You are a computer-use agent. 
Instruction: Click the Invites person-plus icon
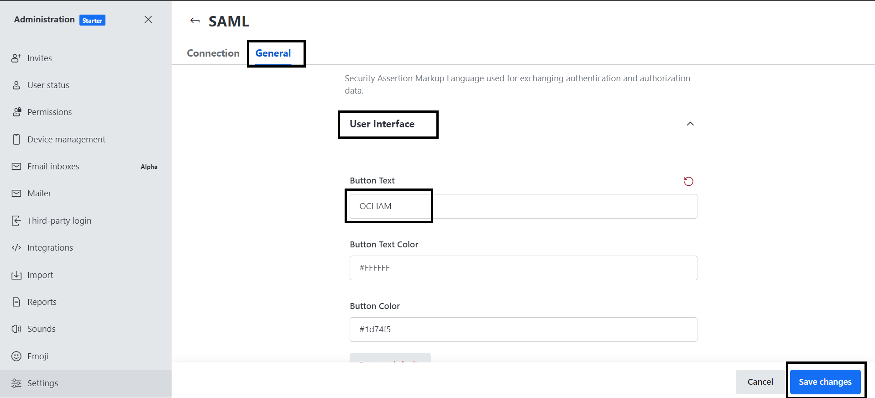pos(16,58)
